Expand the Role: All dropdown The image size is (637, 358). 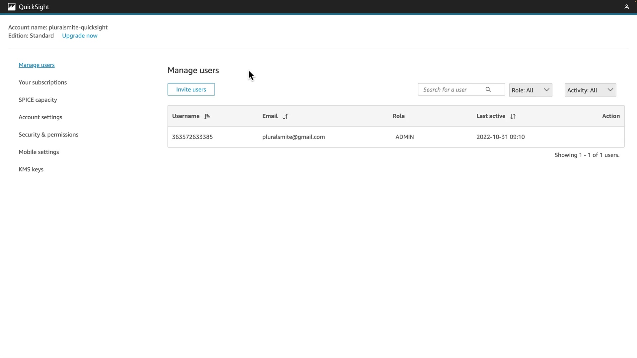[x=531, y=90]
